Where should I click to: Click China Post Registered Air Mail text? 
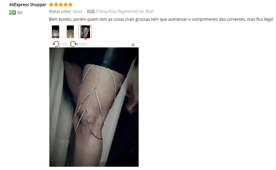click(125, 11)
